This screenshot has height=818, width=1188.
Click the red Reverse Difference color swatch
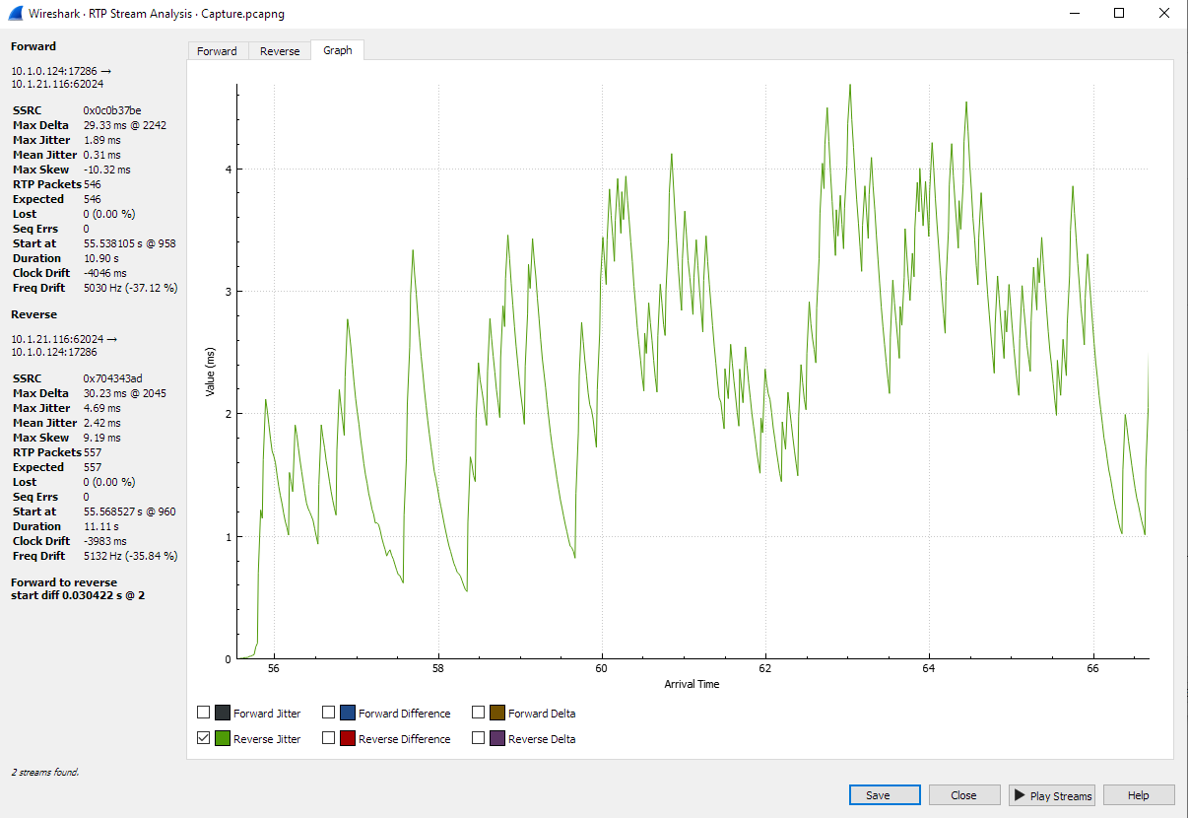[x=347, y=737]
